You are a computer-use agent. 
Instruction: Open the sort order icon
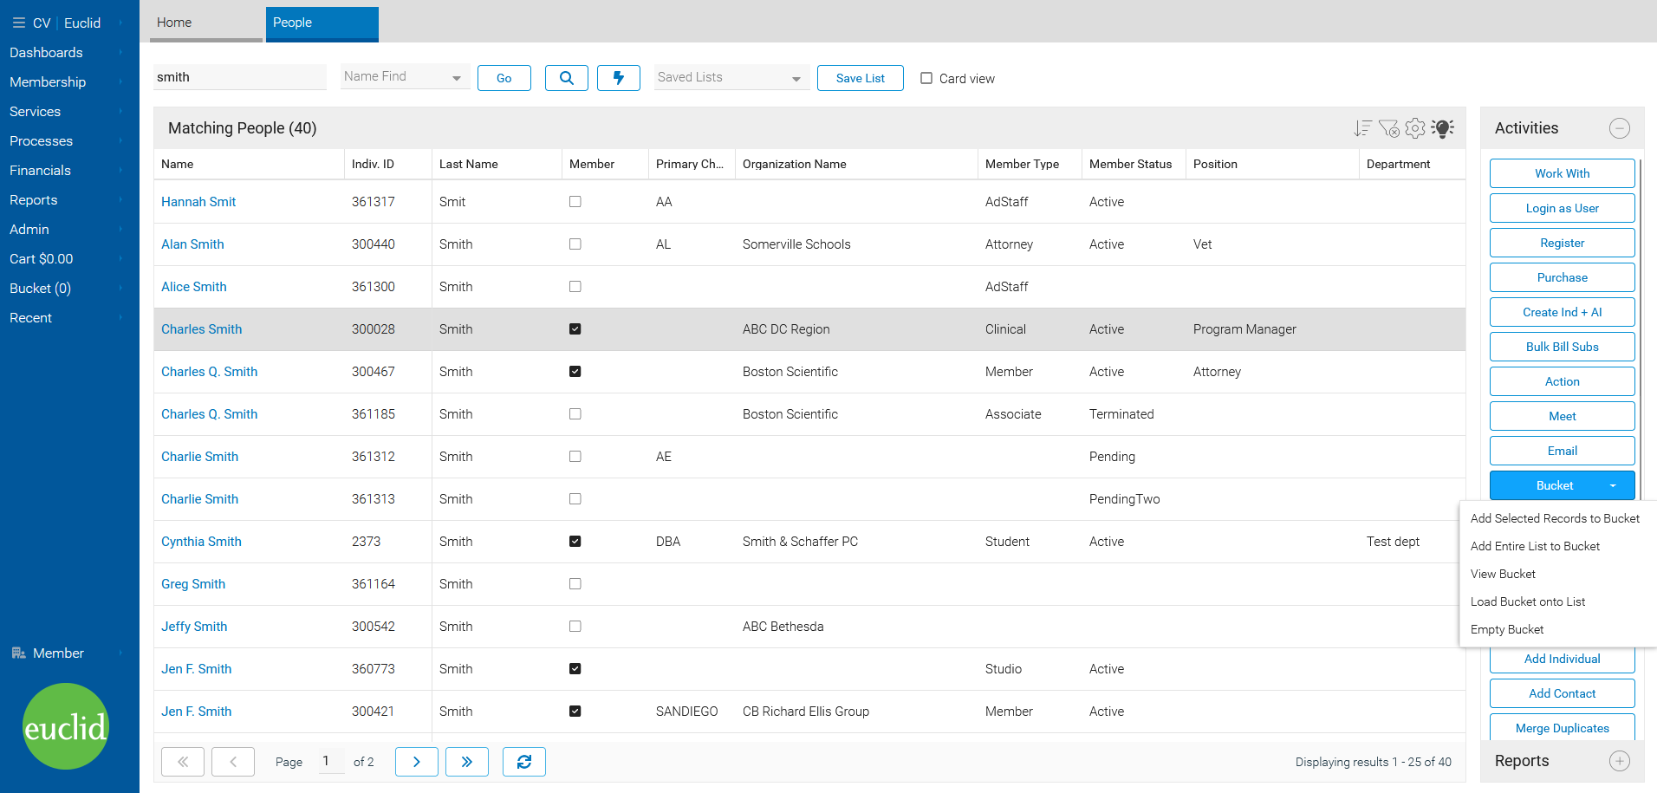1362,128
